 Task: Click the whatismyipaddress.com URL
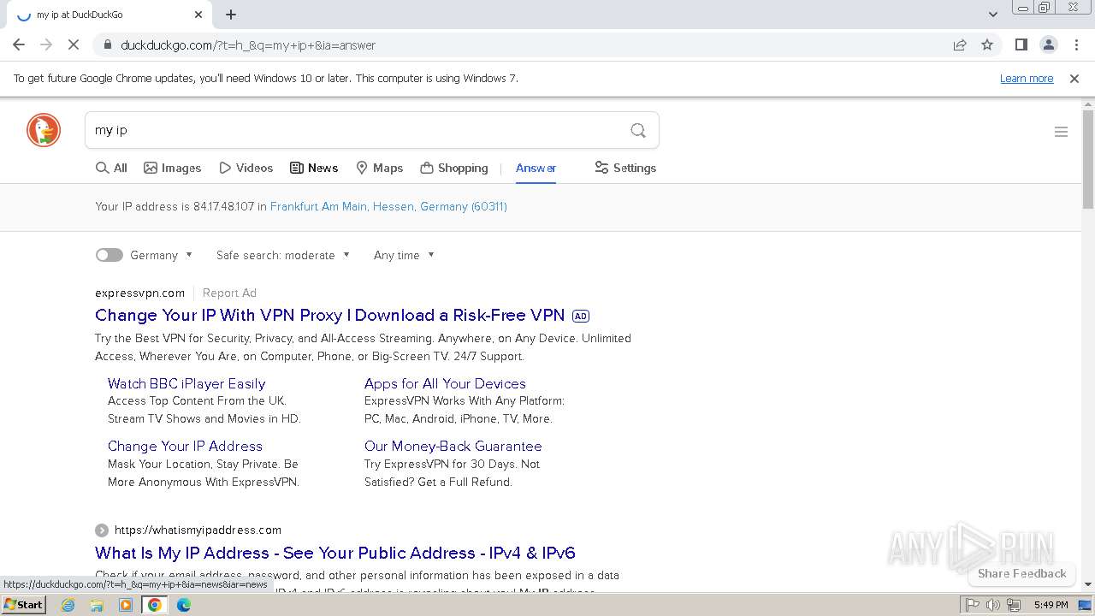[x=198, y=530]
